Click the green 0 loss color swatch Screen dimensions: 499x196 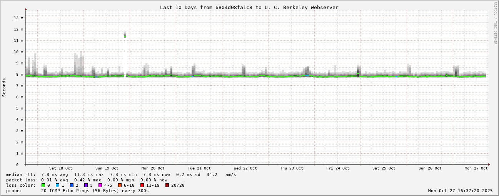(x=43, y=185)
